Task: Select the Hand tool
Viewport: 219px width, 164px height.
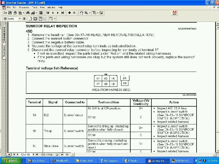Action: [81, 13]
